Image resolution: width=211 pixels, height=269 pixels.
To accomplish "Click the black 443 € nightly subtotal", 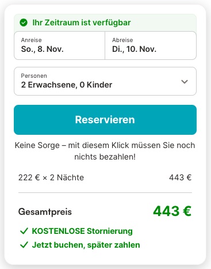I will (x=181, y=177).
